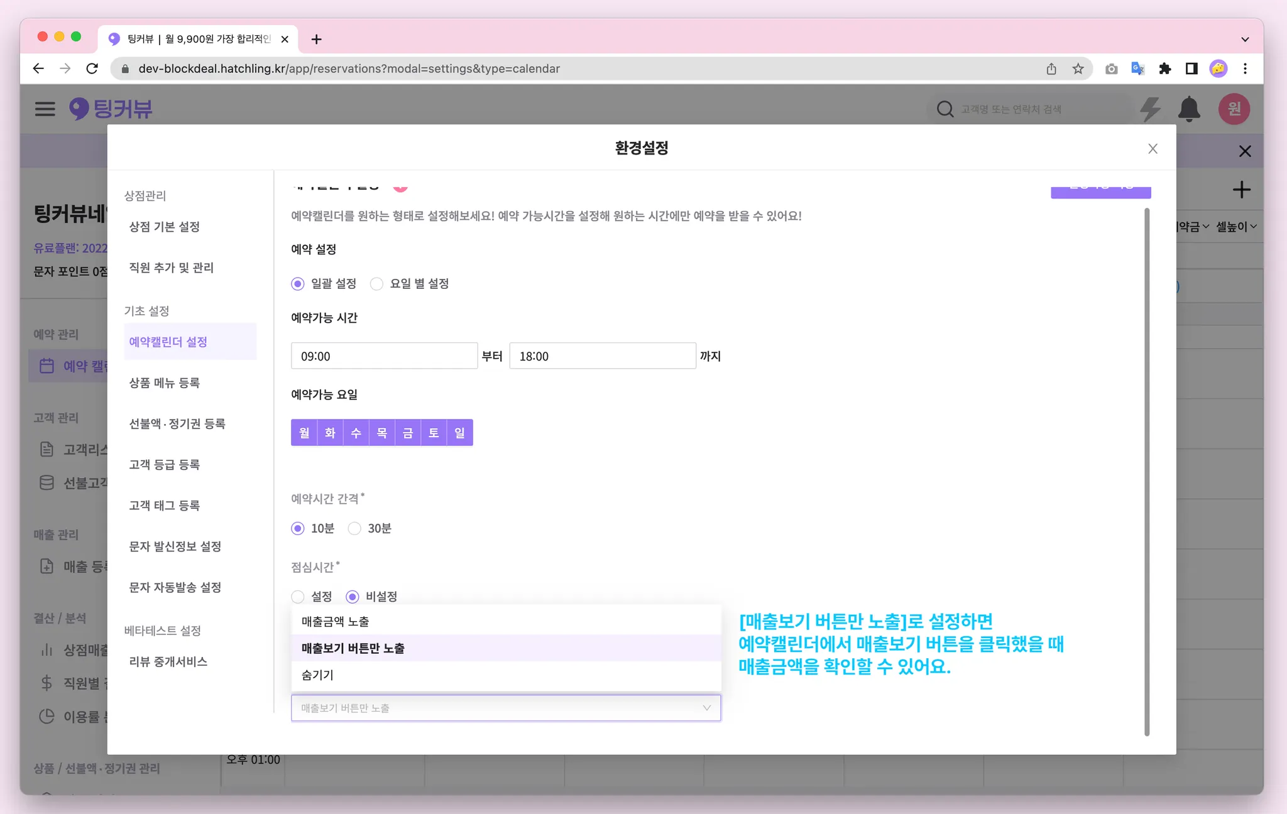
Task: Click the lightning bolt icon
Action: (x=1150, y=109)
